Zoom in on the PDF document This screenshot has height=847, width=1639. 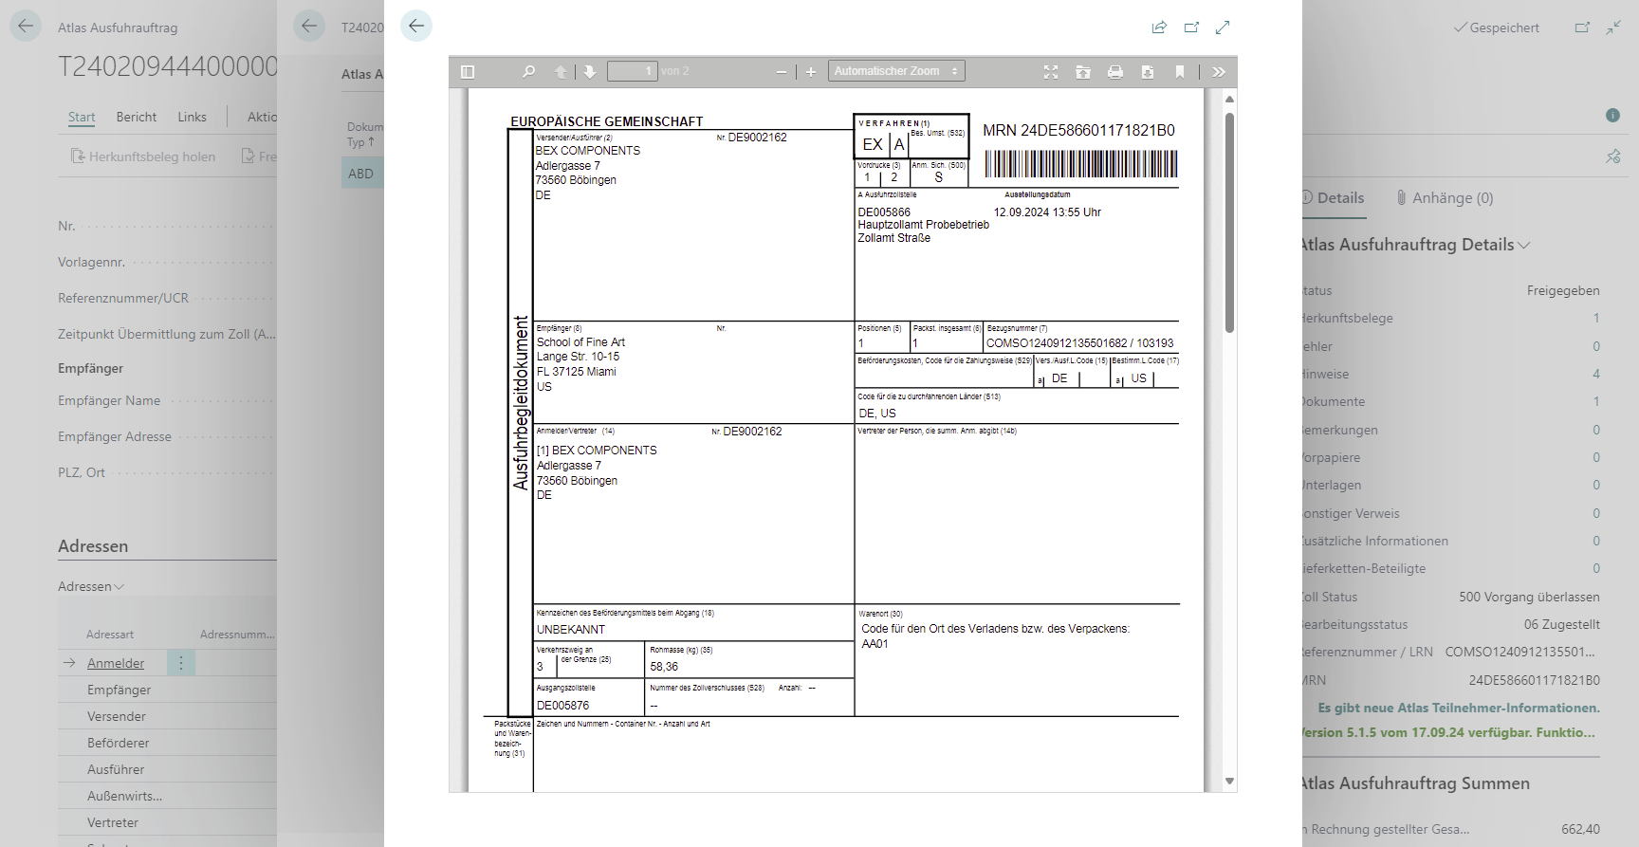(811, 71)
